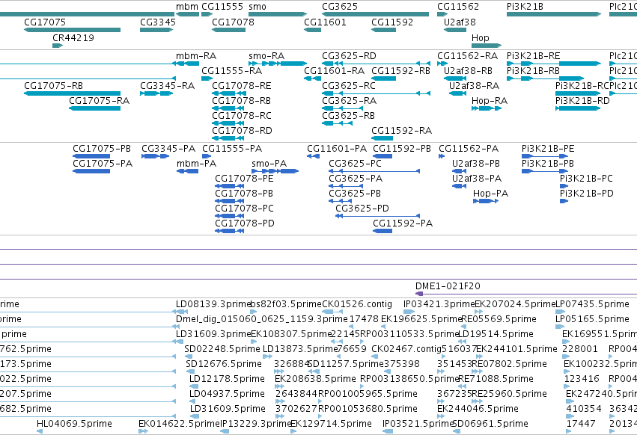Select the CG11555 gene
The width and height of the screenshot is (637, 435).
[207, 14]
